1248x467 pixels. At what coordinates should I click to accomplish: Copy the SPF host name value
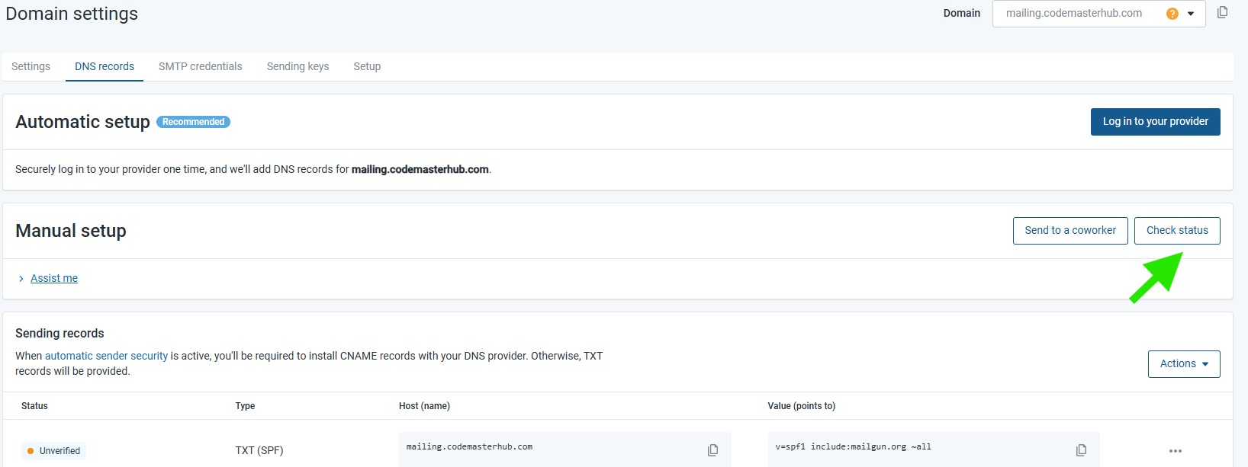(x=712, y=450)
